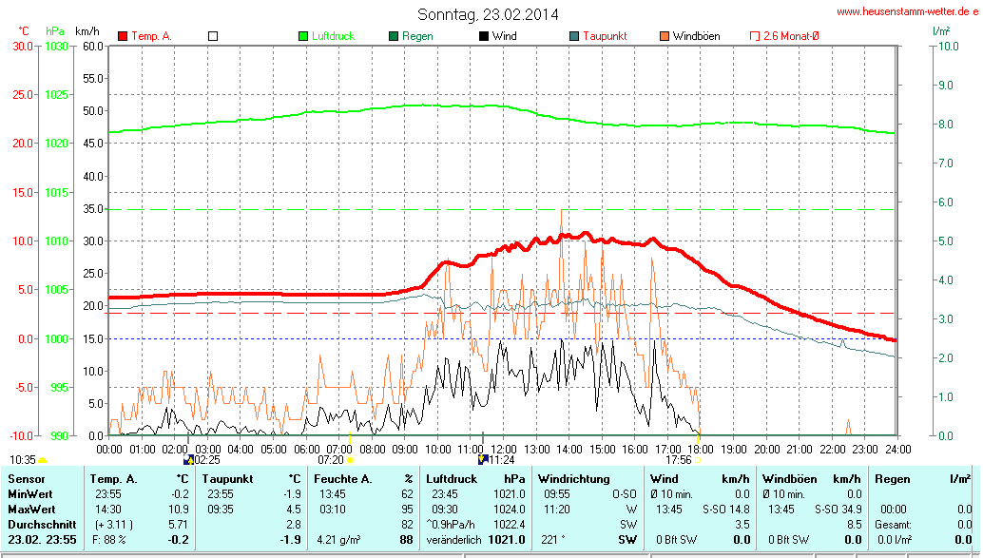Click the moon icon beside 11:24

click(x=483, y=459)
